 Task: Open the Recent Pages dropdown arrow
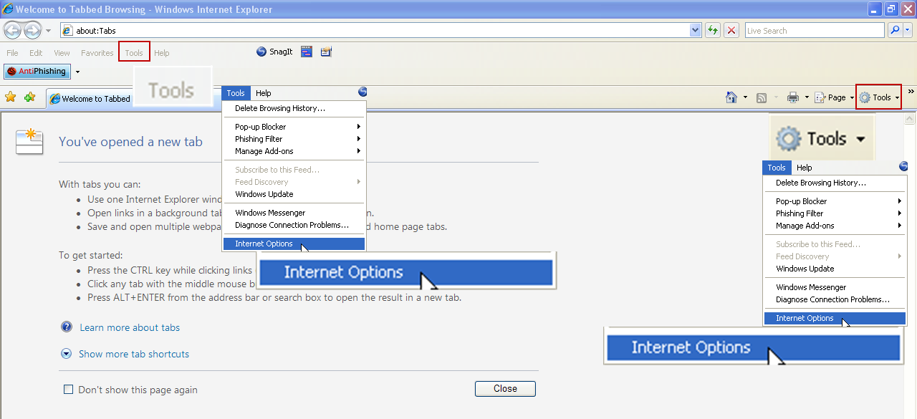coord(48,31)
